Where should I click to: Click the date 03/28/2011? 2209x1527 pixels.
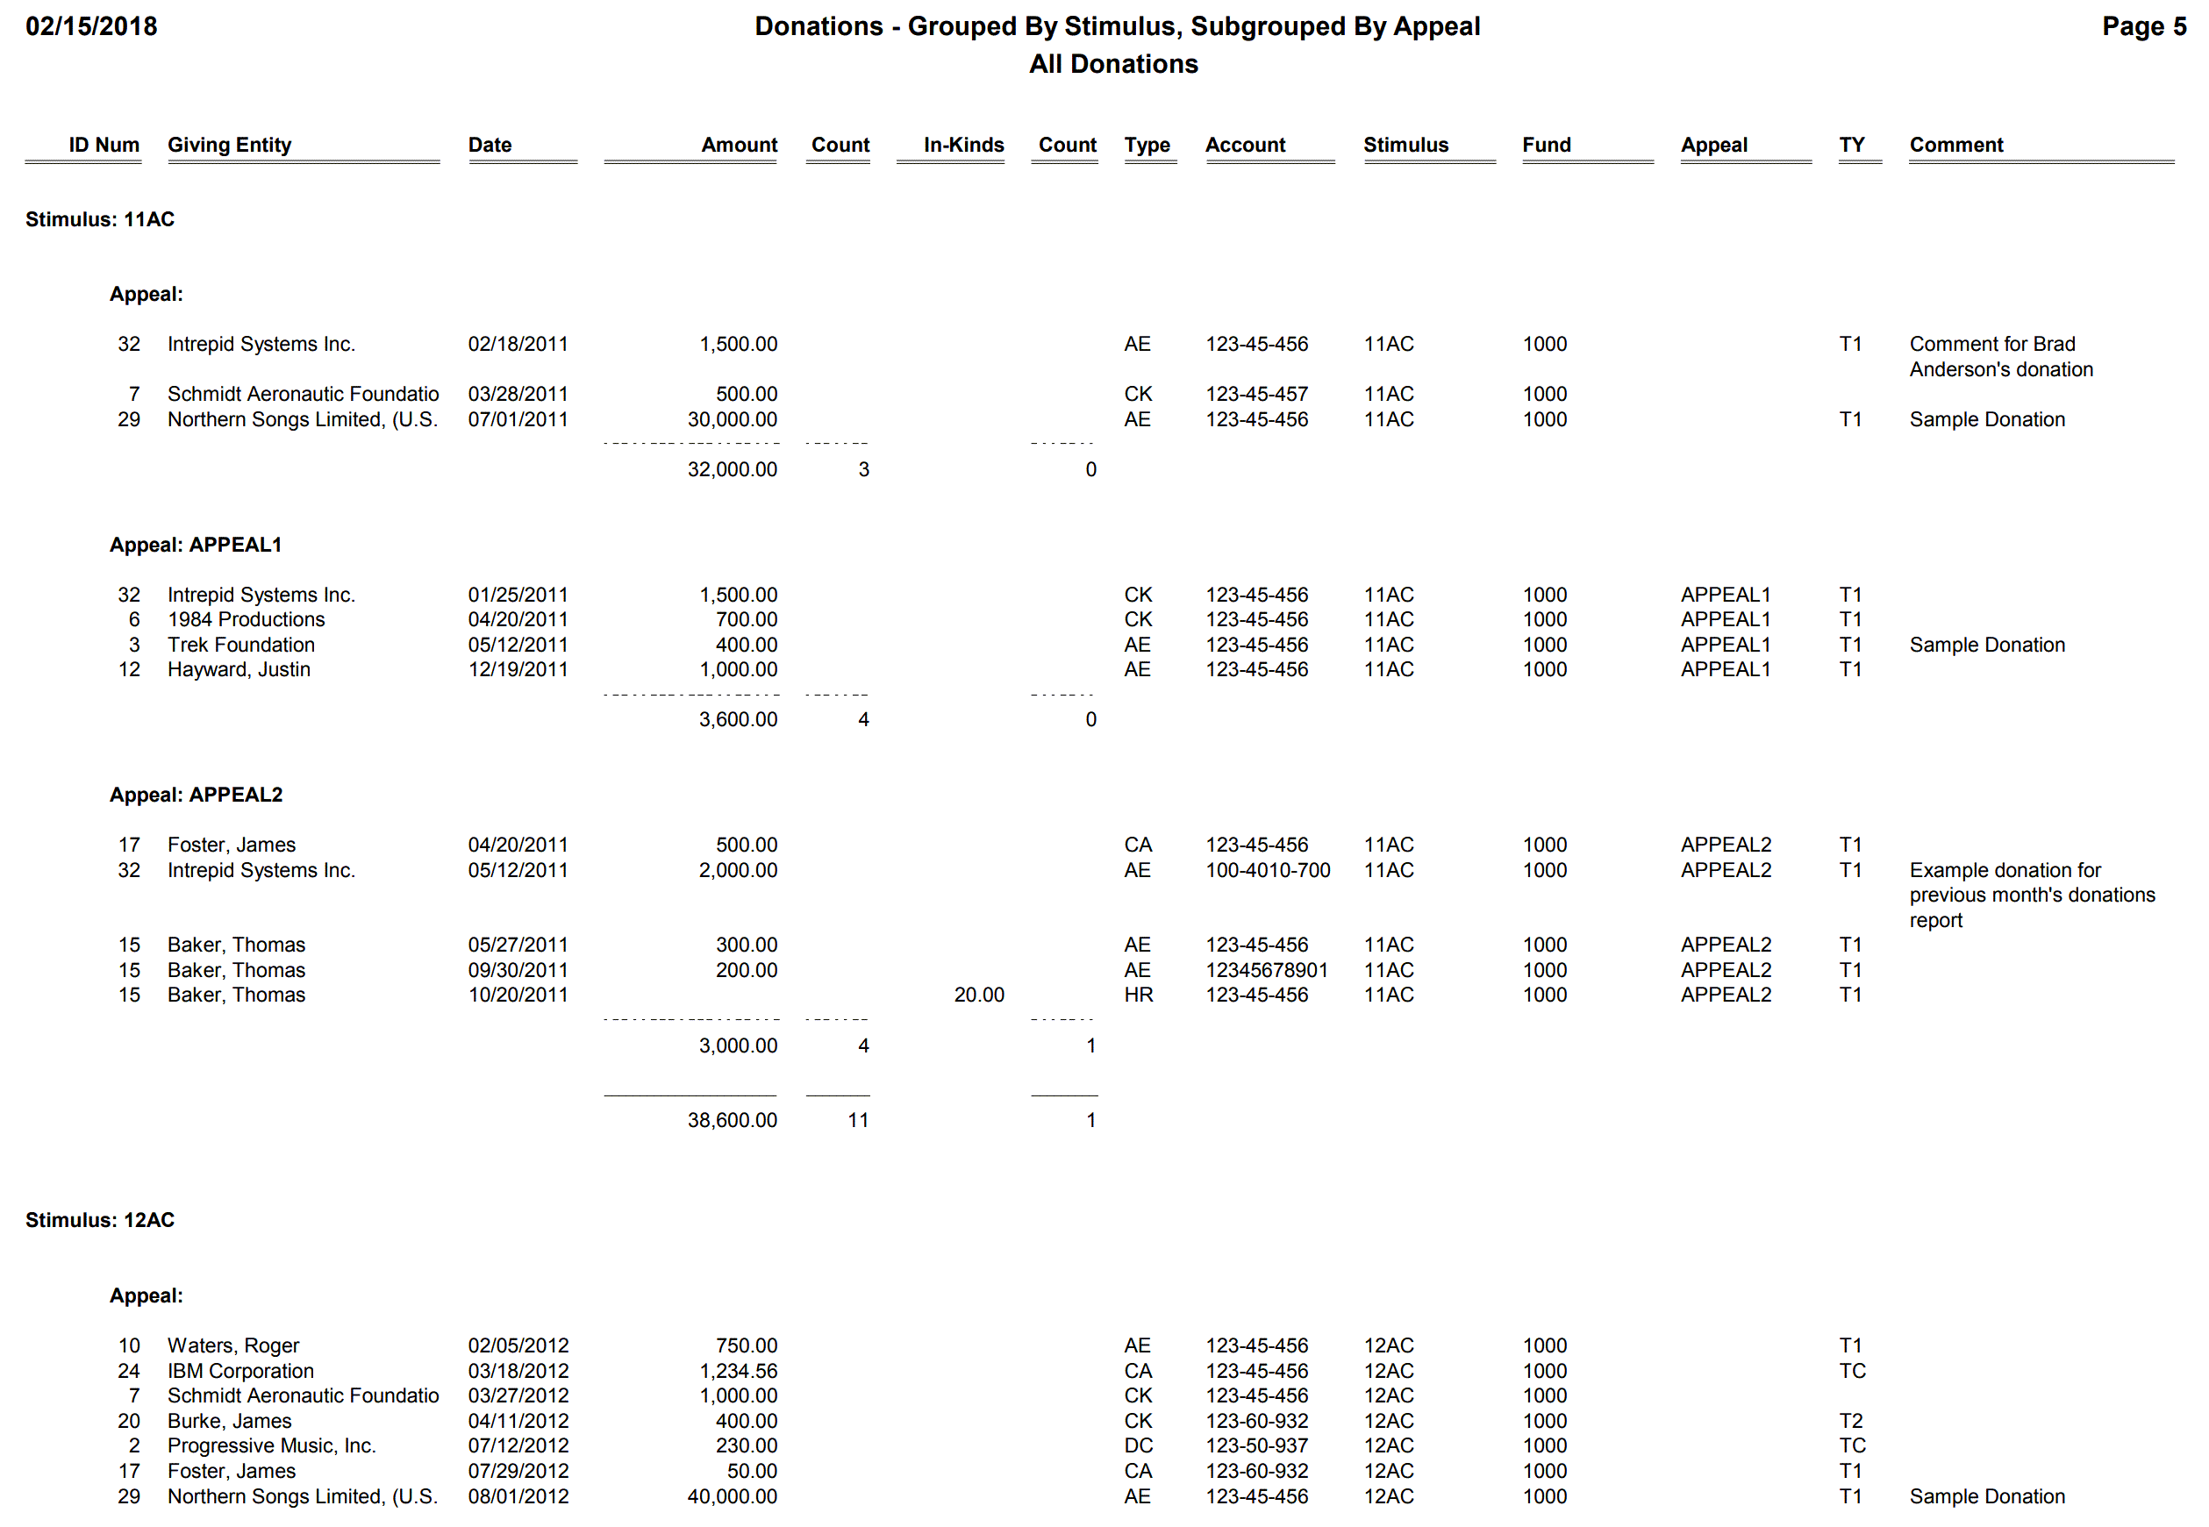518,393
